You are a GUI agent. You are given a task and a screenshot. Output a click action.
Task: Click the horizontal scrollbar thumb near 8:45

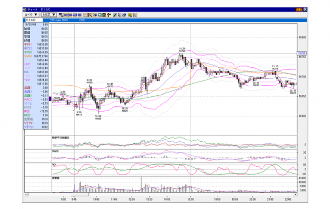tap(80, 194)
